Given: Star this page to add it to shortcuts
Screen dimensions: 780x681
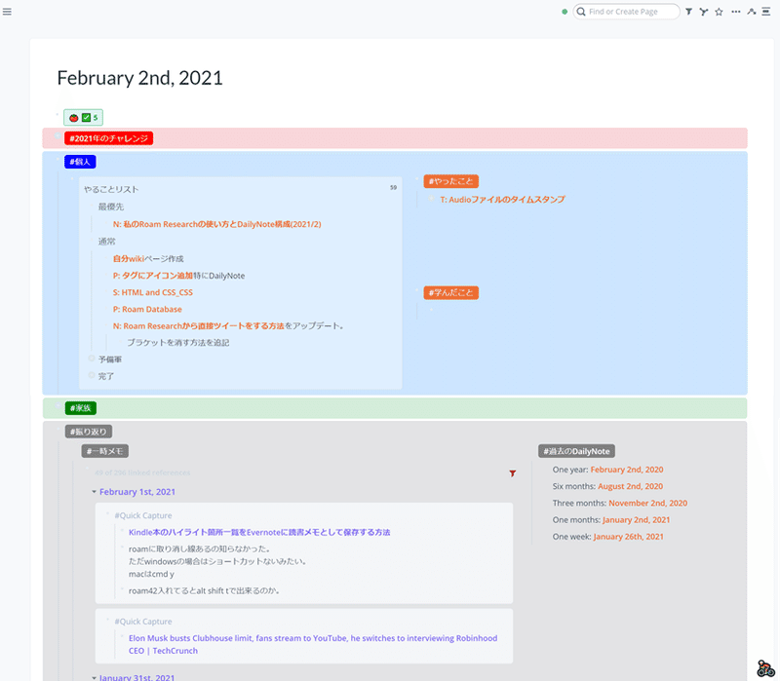Looking at the screenshot, I should [719, 11].
